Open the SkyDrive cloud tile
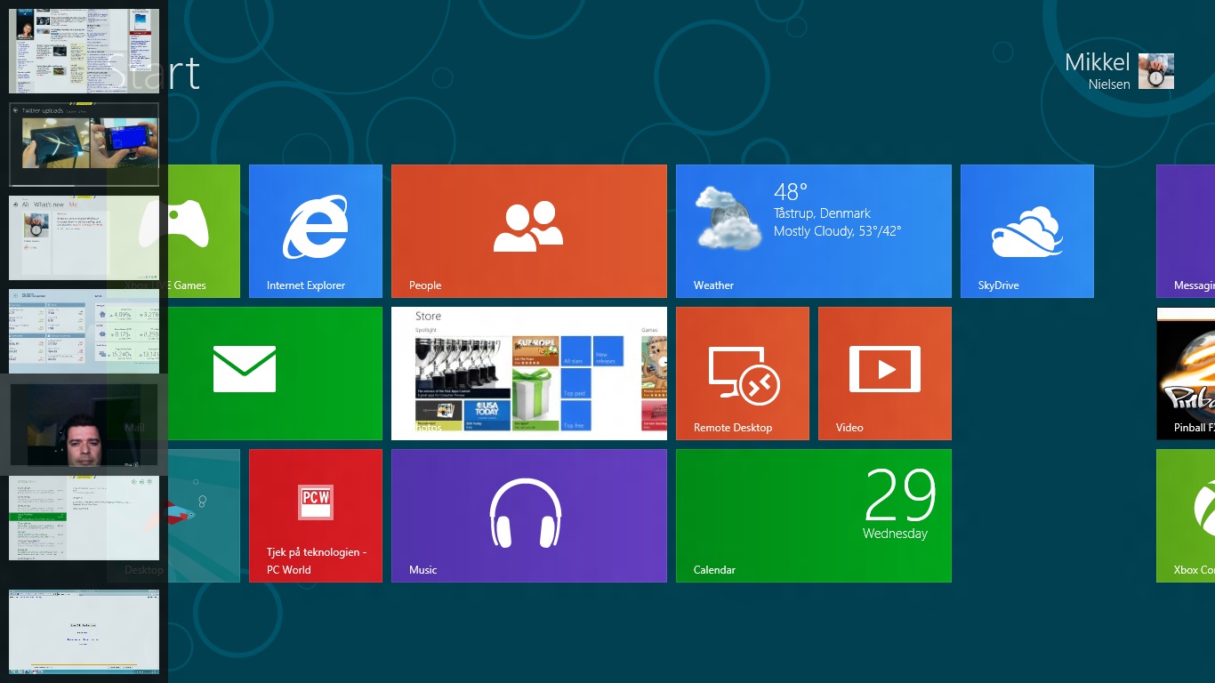The height and width of the screenshot is (683, 1215). (1027, 231)
